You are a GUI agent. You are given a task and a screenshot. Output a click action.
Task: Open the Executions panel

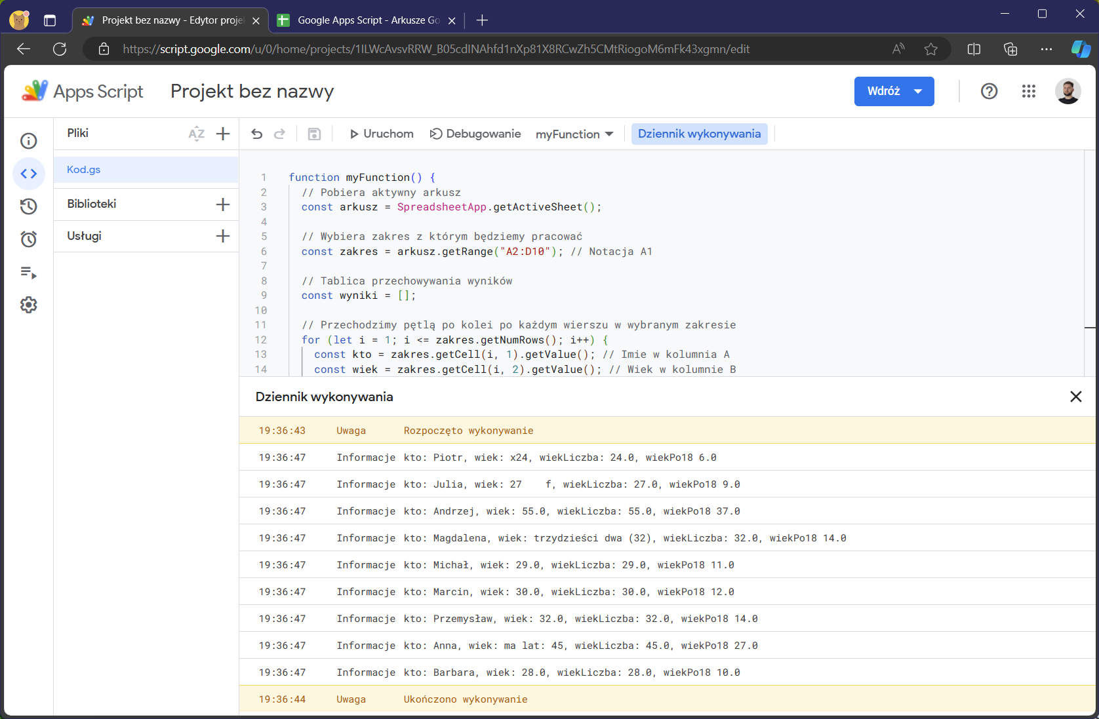29,273
